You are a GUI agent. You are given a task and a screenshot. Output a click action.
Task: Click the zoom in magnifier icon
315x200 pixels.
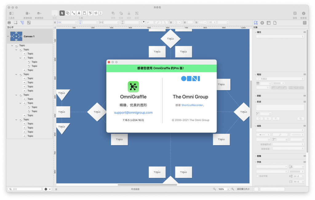pyautogui.click(x=233, y=189)
